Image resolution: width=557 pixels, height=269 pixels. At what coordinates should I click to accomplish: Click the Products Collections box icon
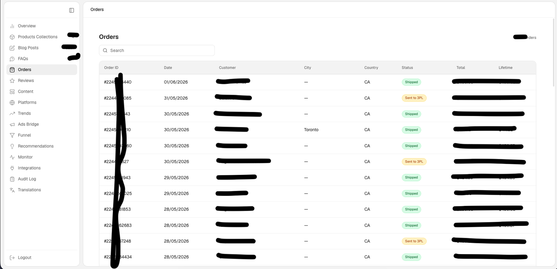(12, 37)
